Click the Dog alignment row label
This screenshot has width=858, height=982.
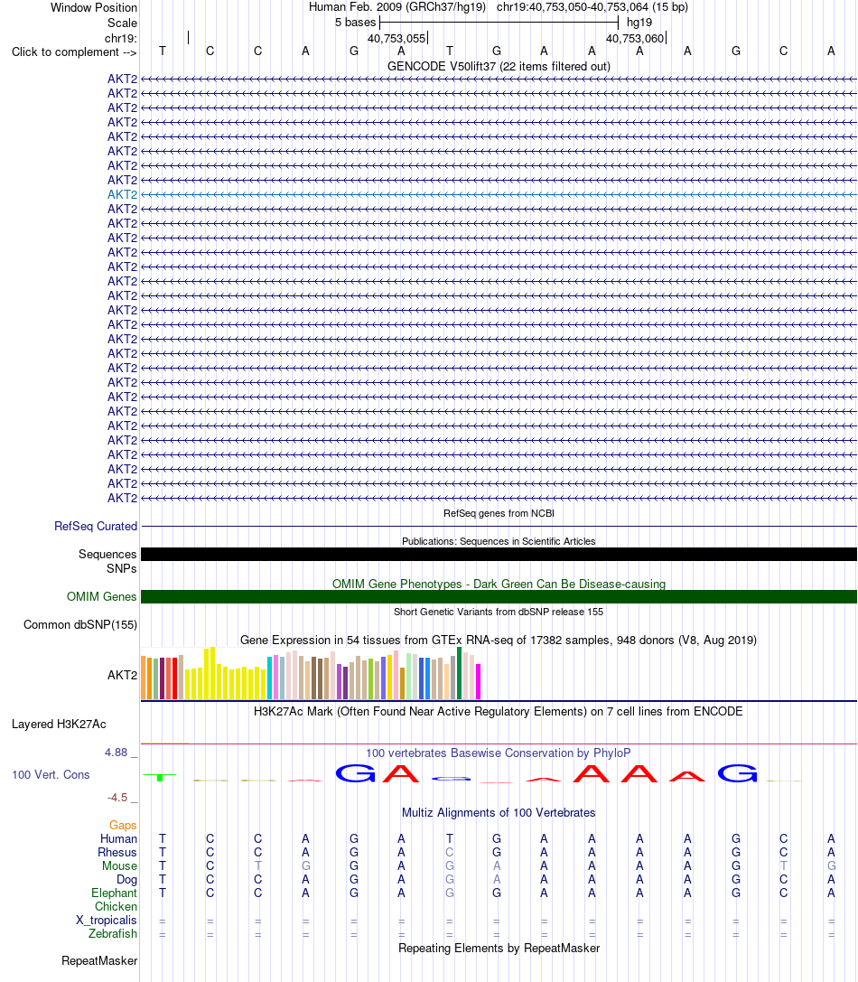coord(126,879)
